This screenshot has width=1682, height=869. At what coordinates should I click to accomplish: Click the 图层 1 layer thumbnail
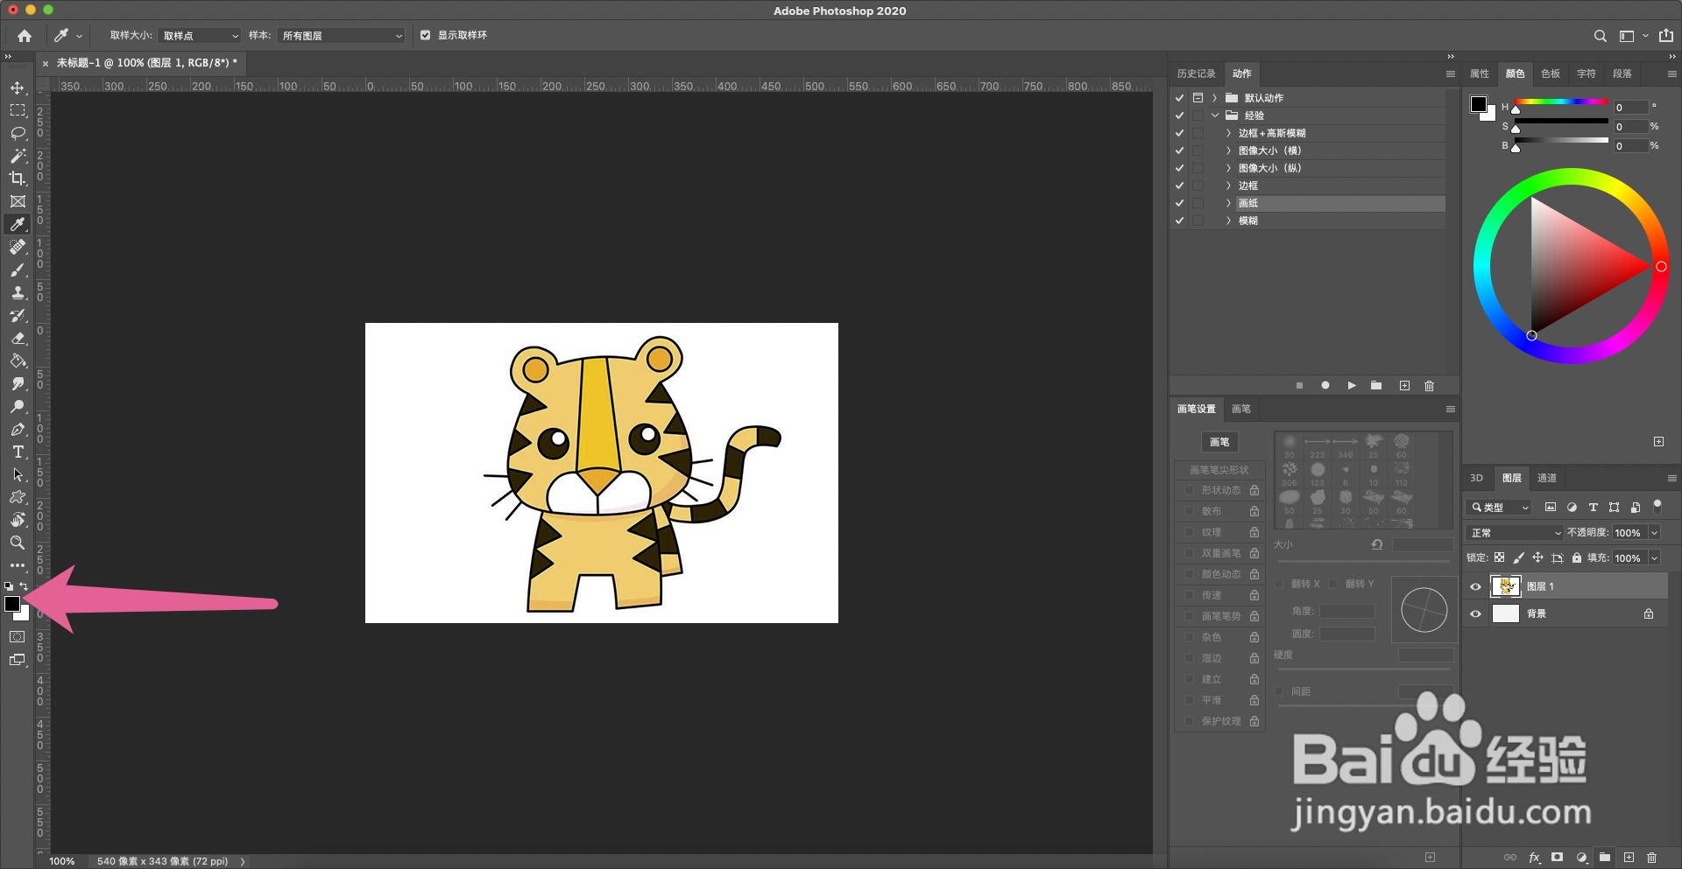[1505, 587]
